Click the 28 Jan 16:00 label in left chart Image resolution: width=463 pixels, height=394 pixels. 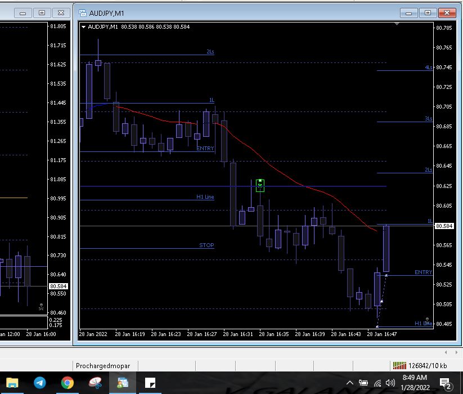point(41,334)
